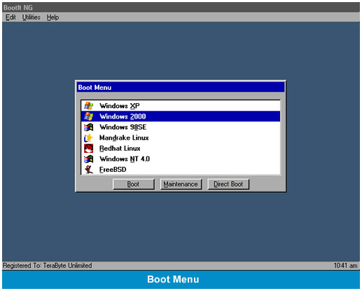Select the Windows XP entry
This screenshot has width=362, height=291.
pyautogui.click(x=181, y=106)
